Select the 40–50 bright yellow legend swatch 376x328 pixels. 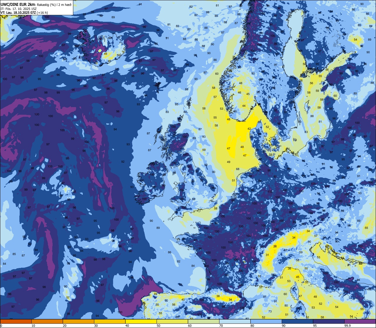pyautogui.click(x=141, y=321)
